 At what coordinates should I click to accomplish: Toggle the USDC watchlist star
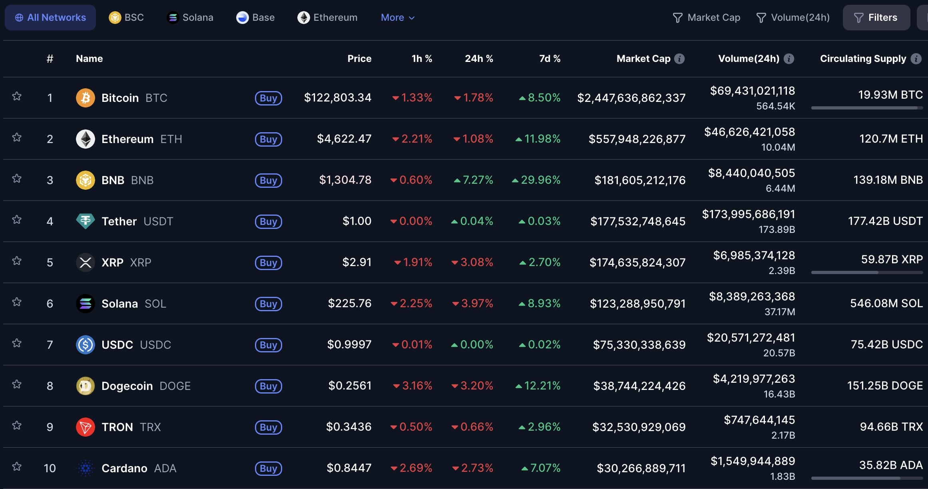pos(17,343)
